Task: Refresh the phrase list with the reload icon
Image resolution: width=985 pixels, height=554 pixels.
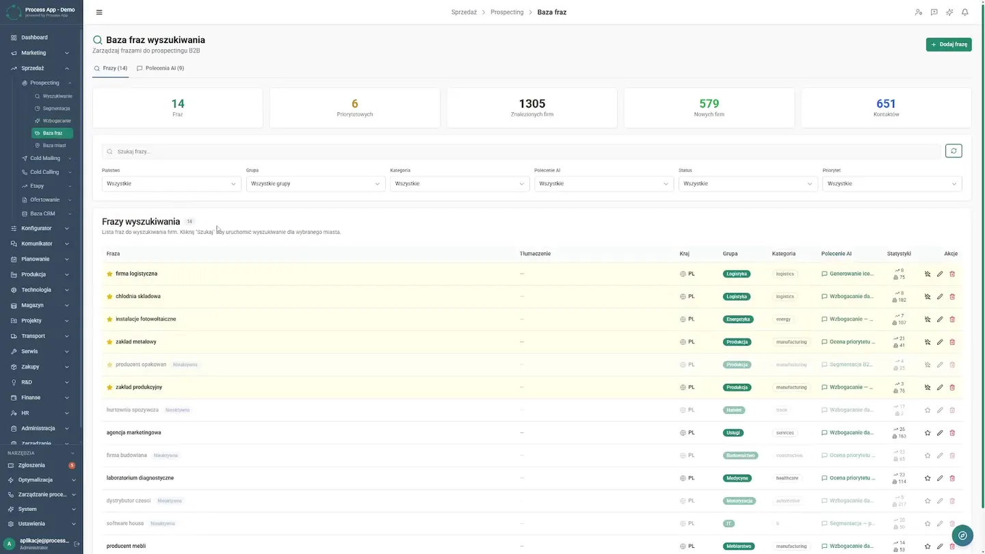Action: 954,151
